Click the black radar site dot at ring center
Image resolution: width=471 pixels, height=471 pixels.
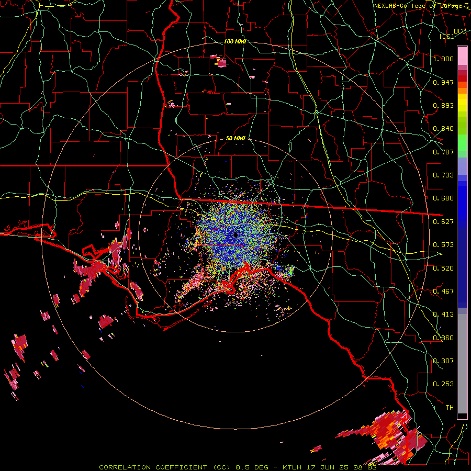[235, 235]
